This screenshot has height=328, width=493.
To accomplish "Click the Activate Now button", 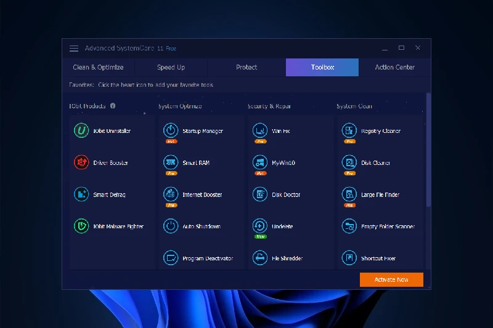I will 391,279.
